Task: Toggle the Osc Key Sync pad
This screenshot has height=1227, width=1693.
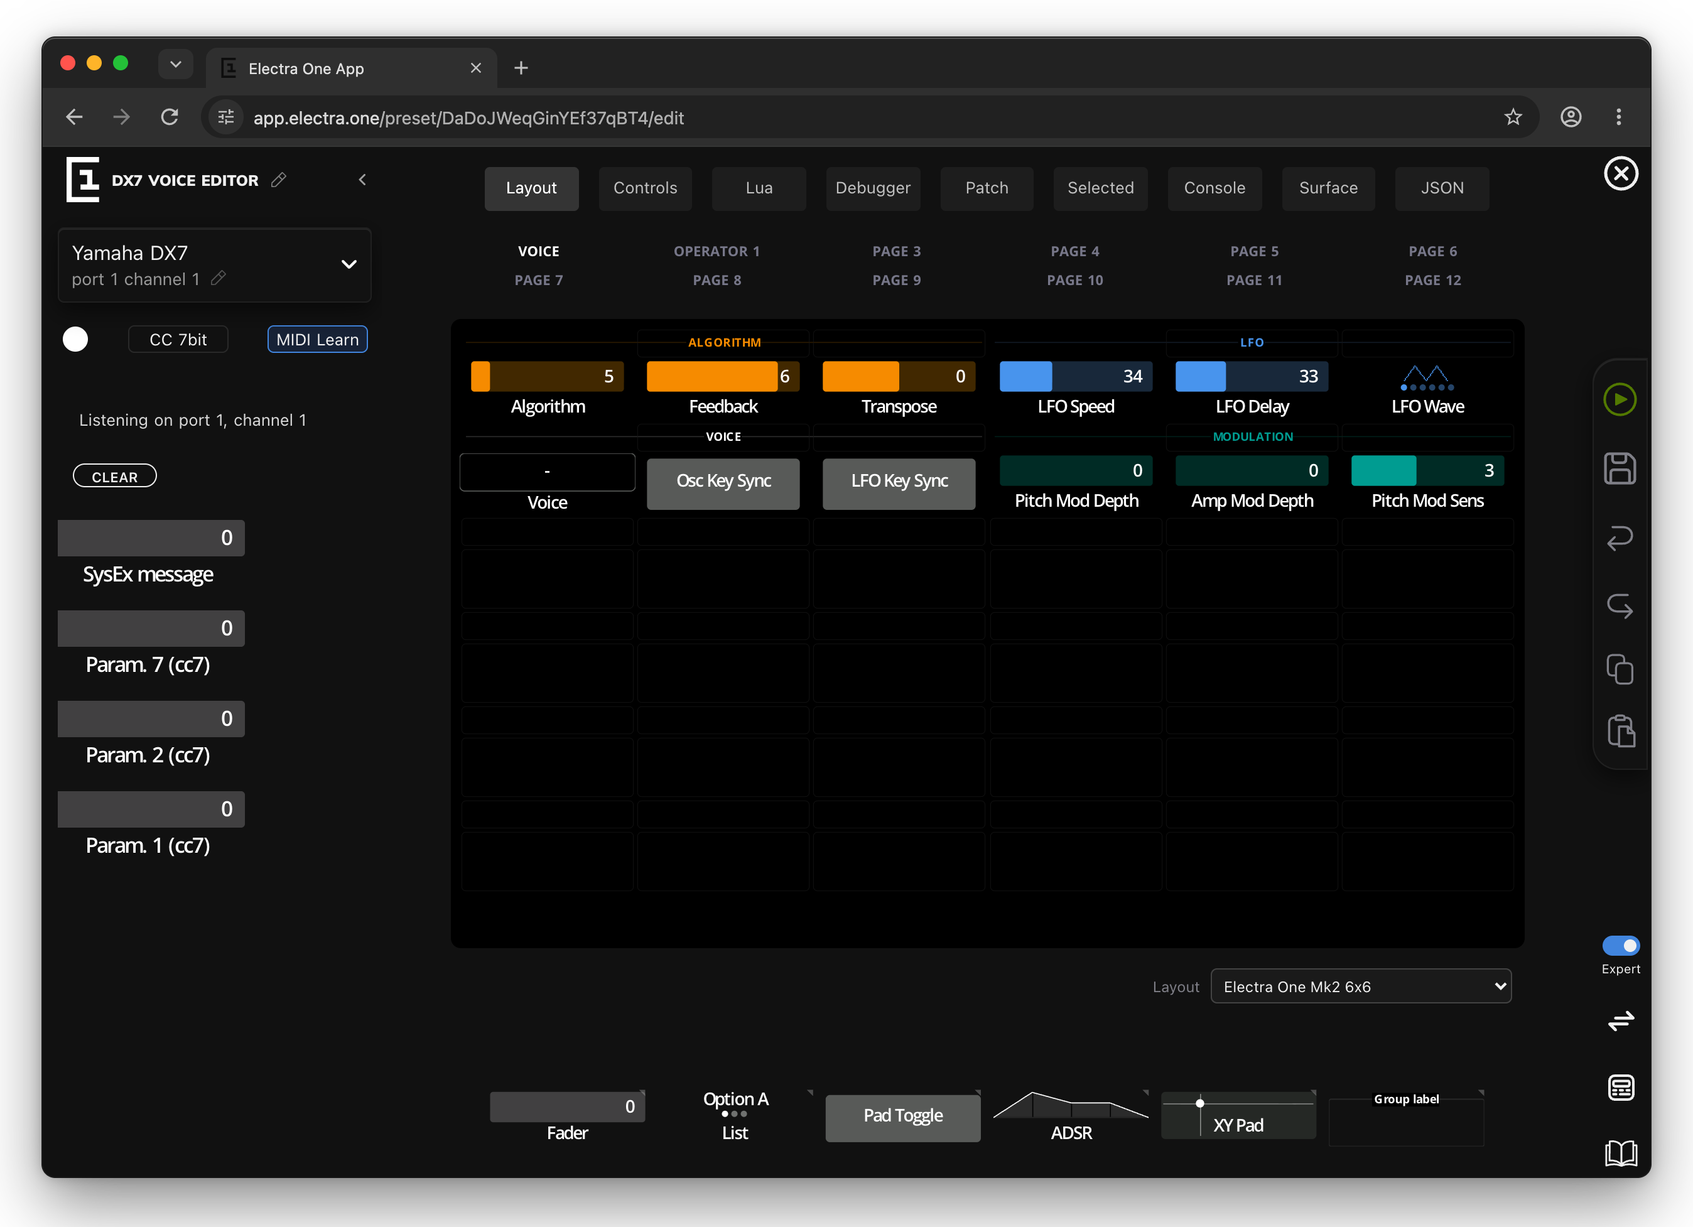Action: click(723, 484)
